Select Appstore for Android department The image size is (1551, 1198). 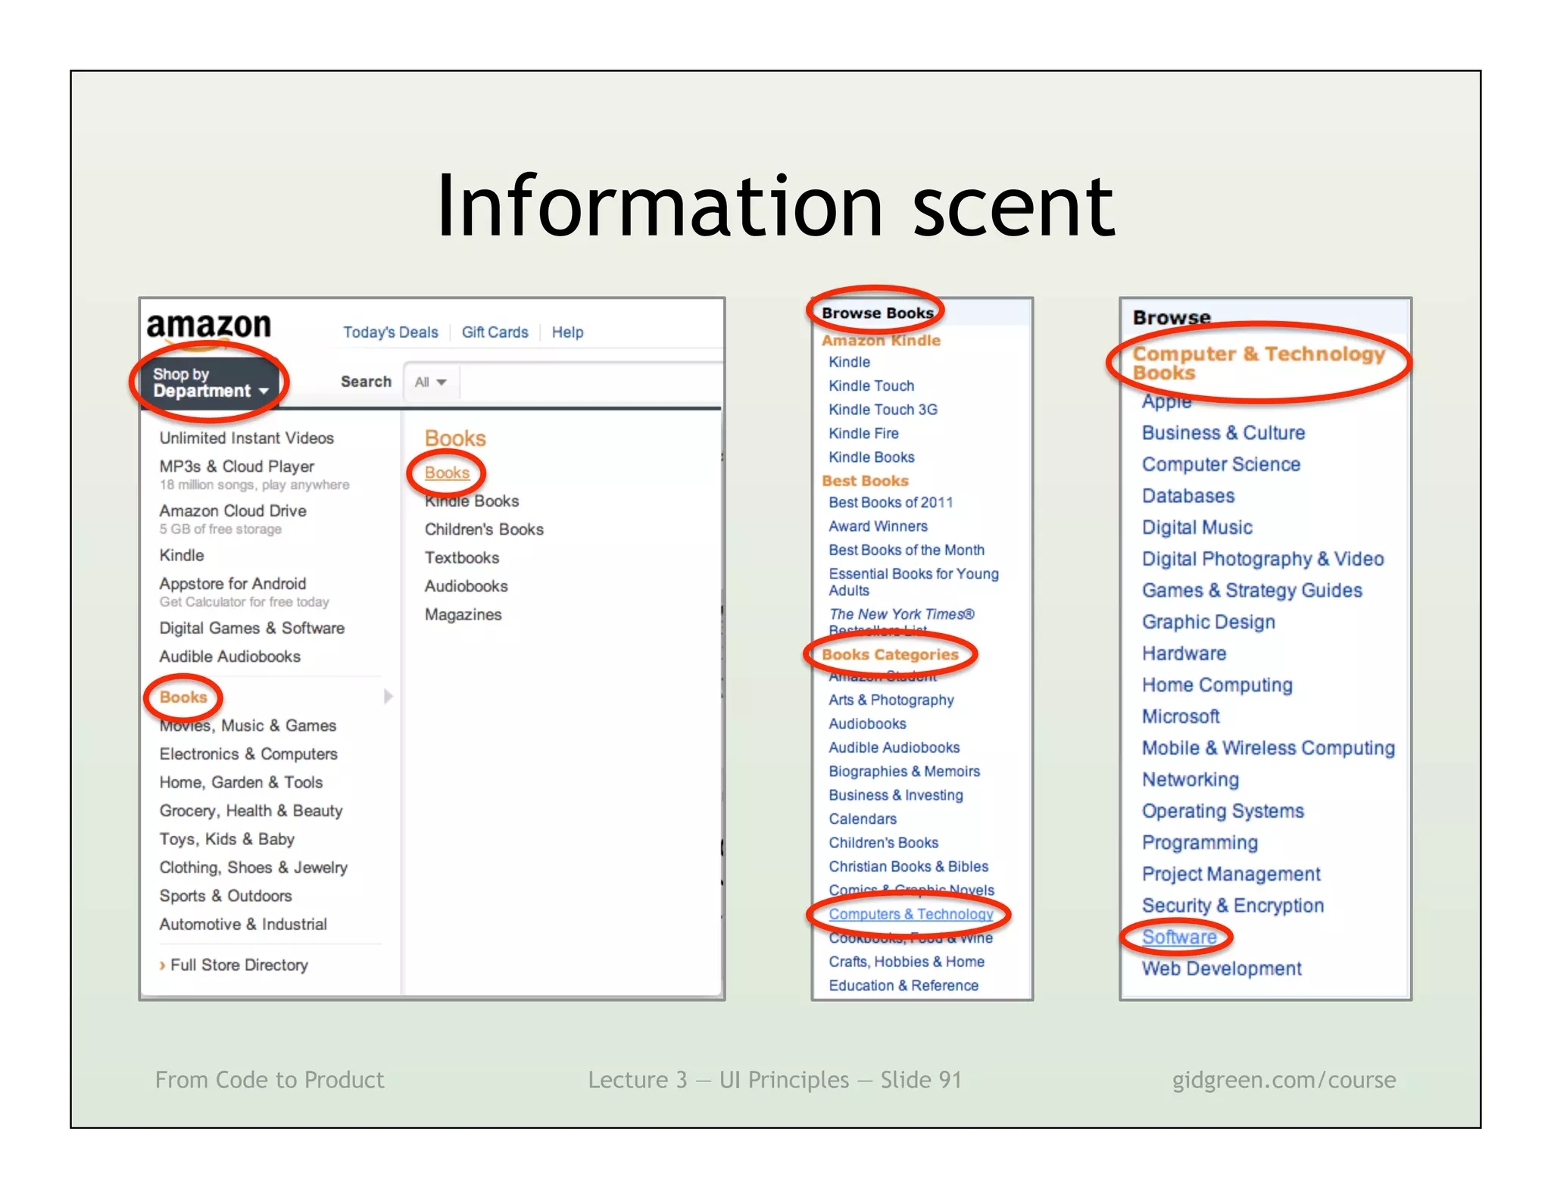click(x=232, y=583)
